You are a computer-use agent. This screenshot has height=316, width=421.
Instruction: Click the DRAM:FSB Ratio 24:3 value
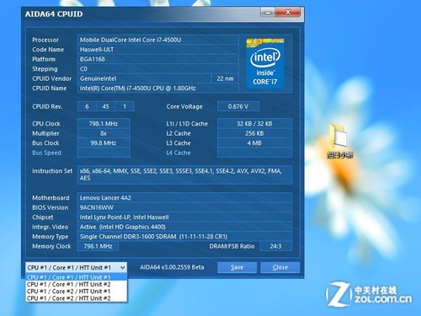click(276, 246)
